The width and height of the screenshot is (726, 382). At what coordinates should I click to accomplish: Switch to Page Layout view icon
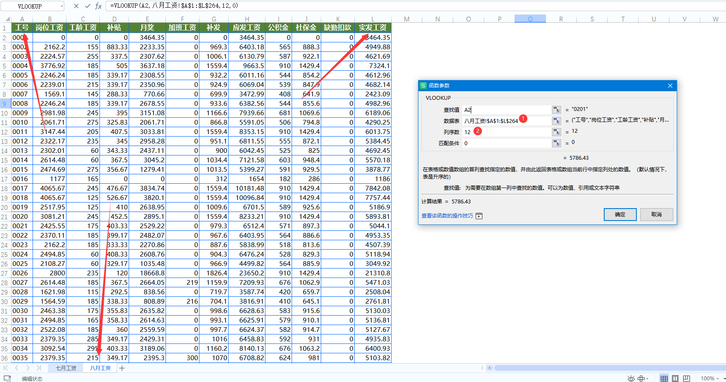(x=675, y=378)
